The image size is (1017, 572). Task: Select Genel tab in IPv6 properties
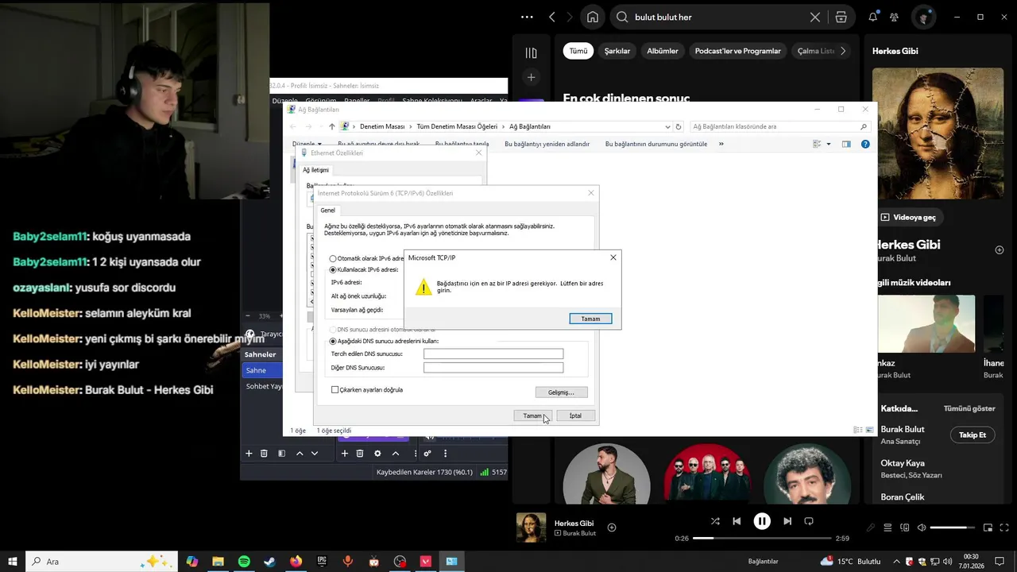tap(327, 211)
